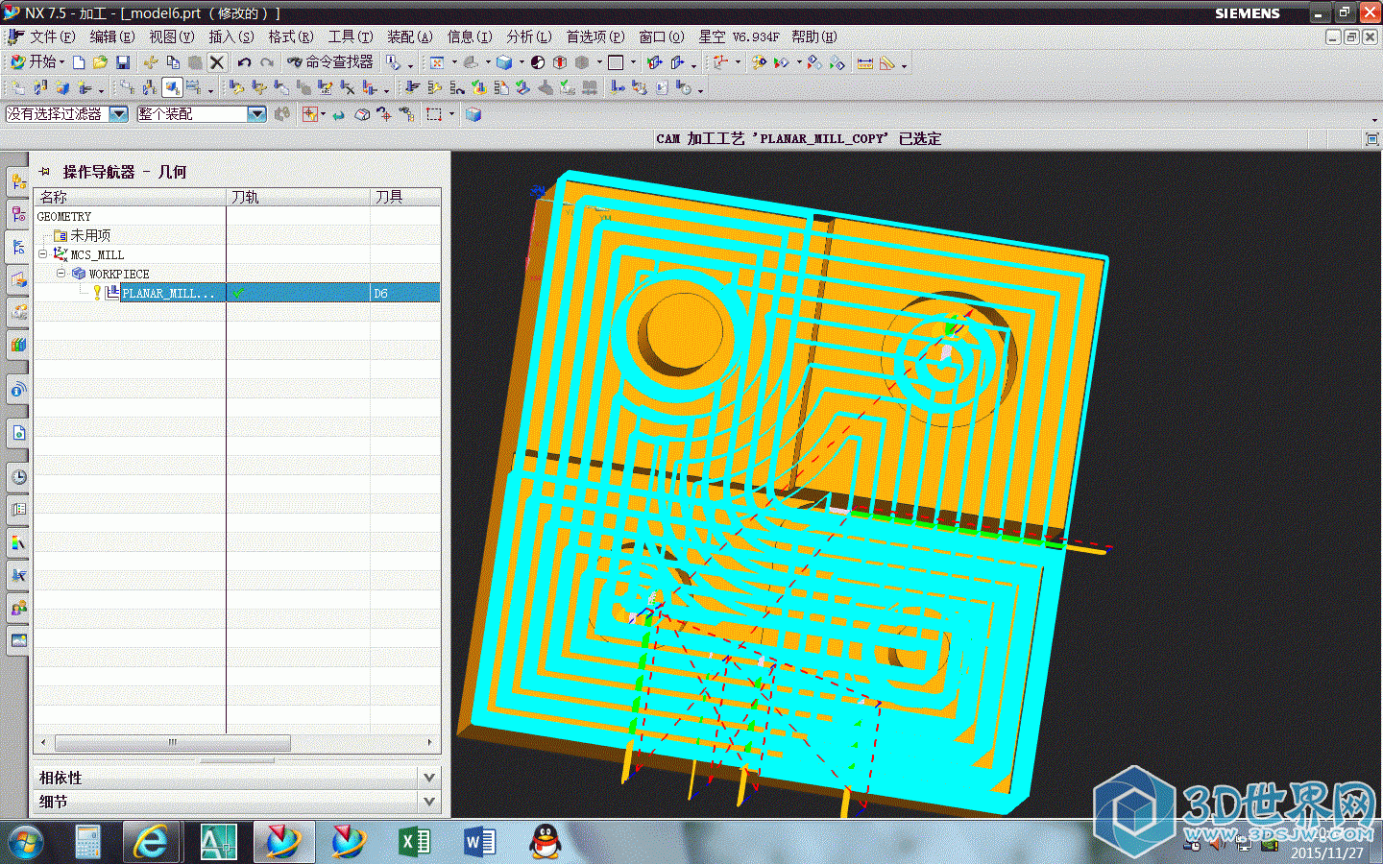Image resolution: width=1383 pixels, height=864 pixels.
Task: Click the Open folder icon
Action: coord(100,62)
